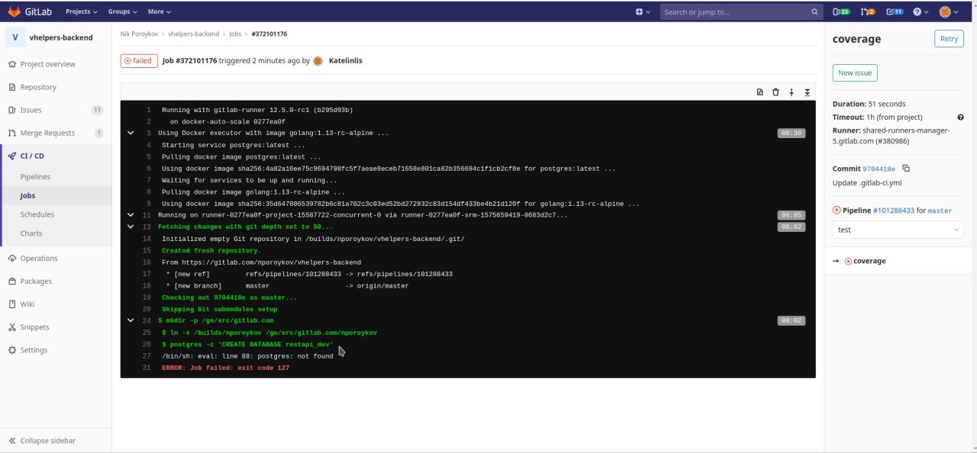Collapse log section at line 24

click(131, 320)
